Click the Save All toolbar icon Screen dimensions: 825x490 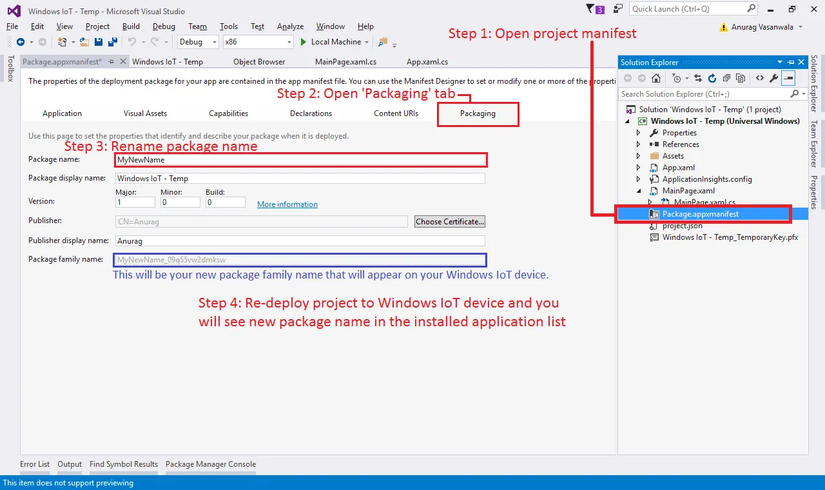[x=112, y=42]
